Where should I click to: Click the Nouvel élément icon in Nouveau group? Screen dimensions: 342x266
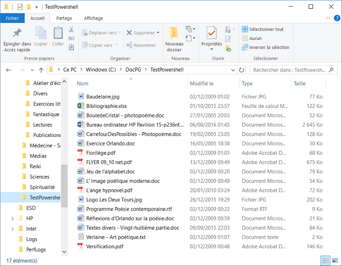[189, 29]
